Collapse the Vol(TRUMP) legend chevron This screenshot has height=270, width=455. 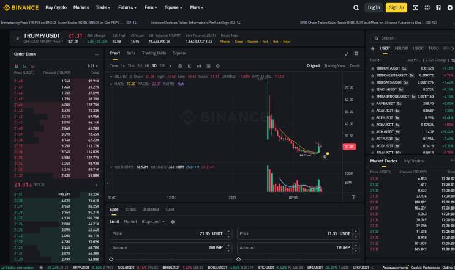tap(111, 167)
